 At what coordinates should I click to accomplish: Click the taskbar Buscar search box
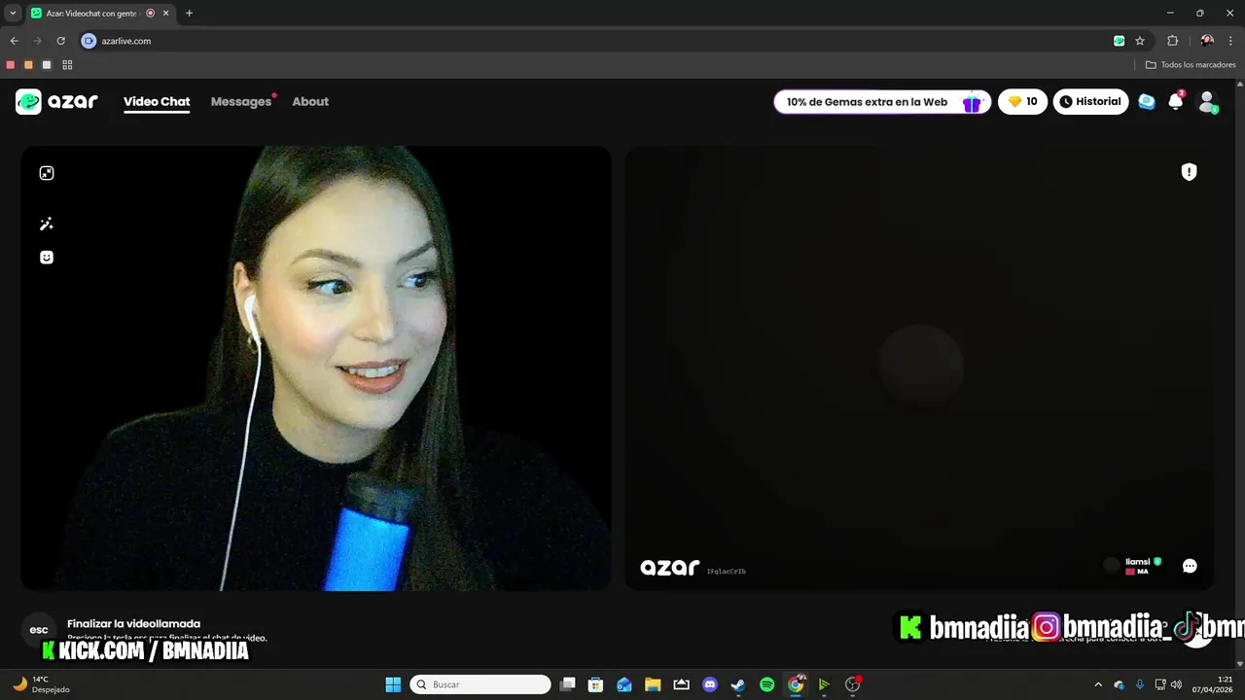(x=480, y=684)
